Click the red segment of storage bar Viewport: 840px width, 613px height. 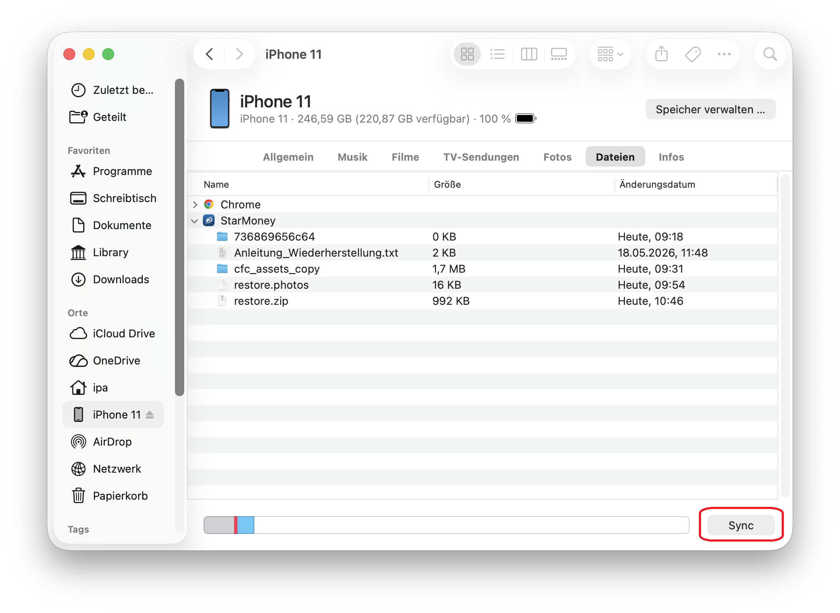tap(236, 525)
